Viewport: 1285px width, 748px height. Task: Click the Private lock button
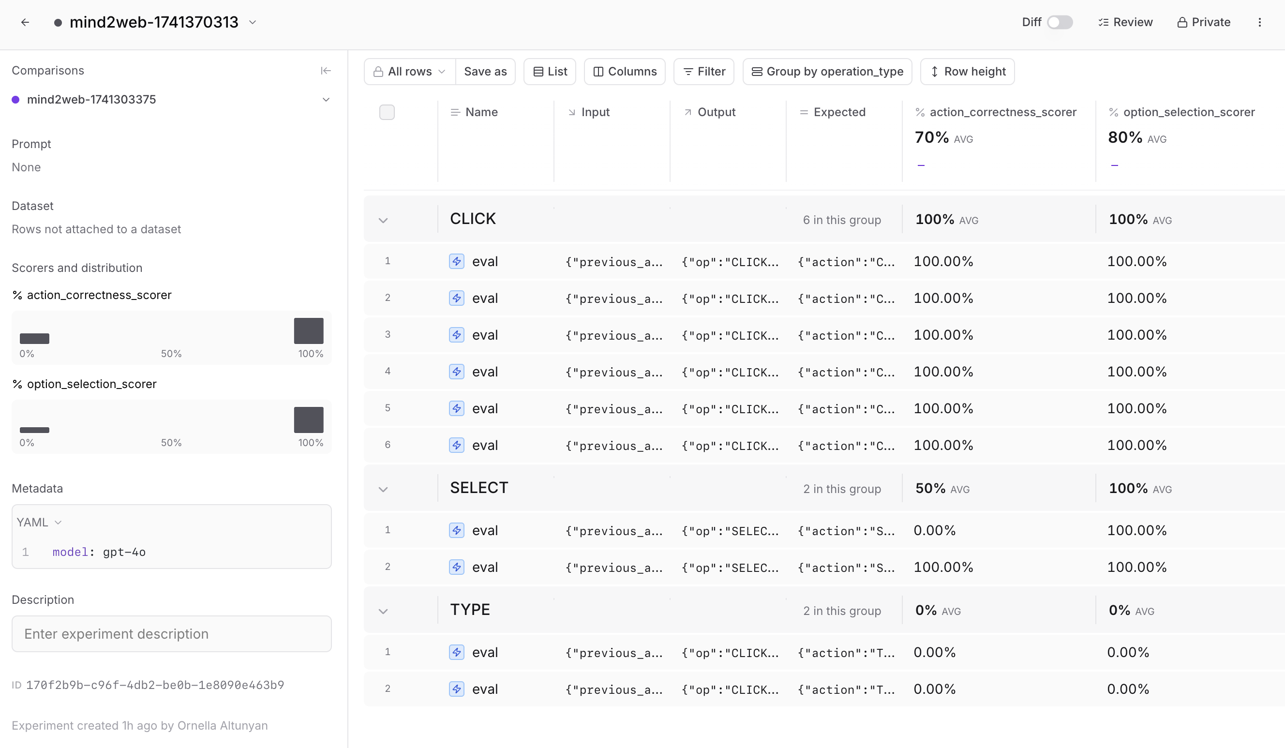(x=1203, y=22)
